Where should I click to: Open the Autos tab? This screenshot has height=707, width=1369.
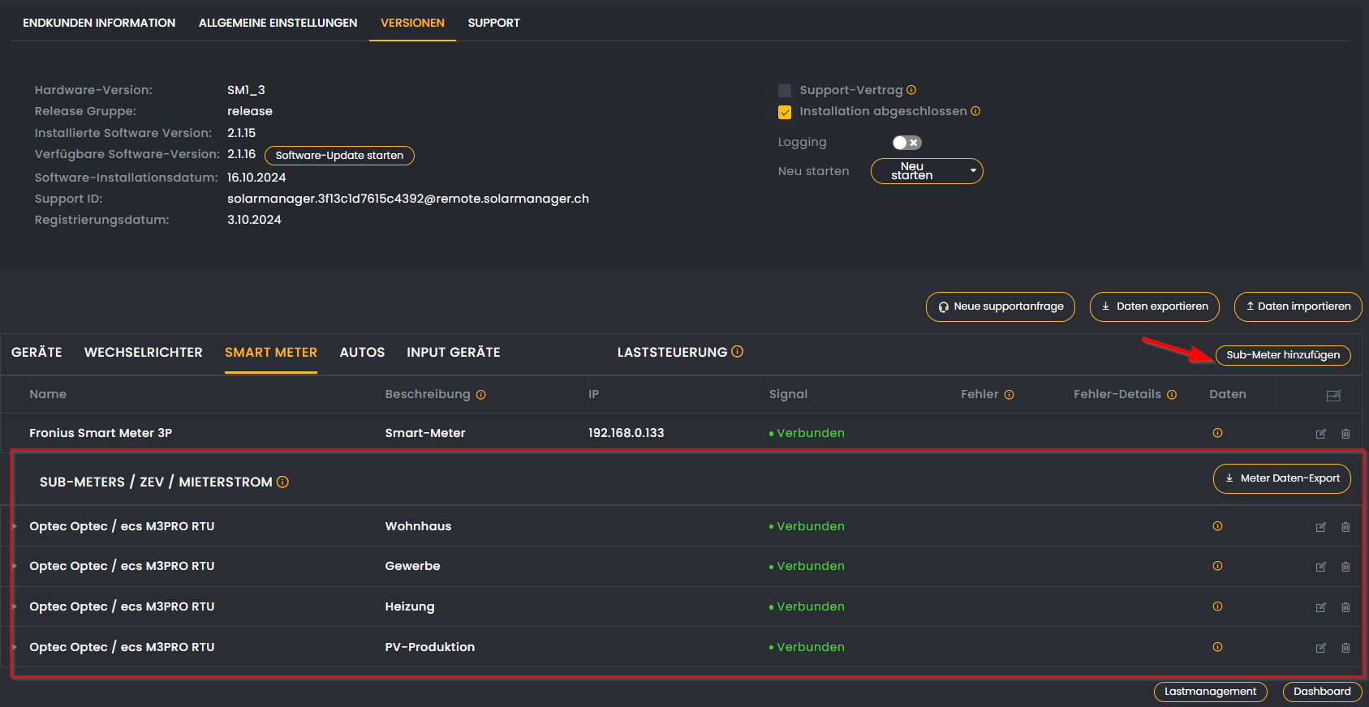pos(362,352)
